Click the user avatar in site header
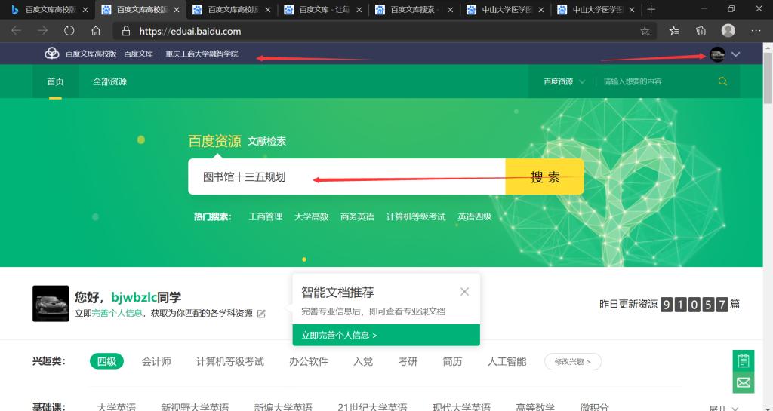Screen dimensions: 773x411 point(717,54)
